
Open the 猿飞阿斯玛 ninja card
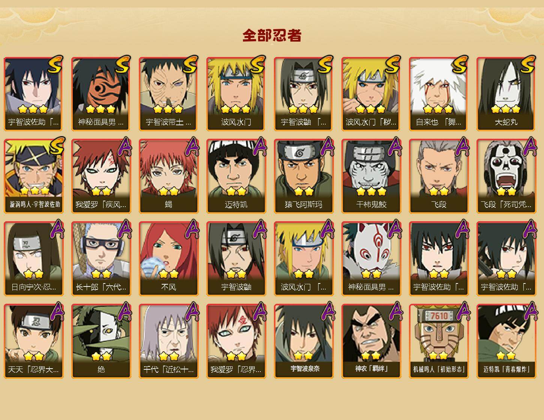click(304, 176)
